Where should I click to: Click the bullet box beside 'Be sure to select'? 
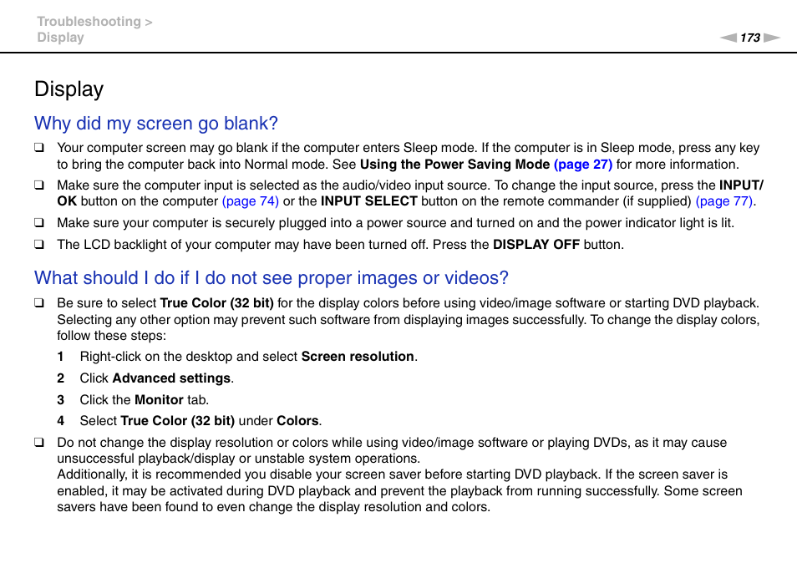tap(39, 303)
